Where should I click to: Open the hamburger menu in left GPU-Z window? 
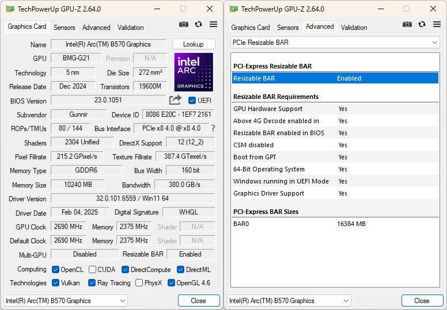pyautogui.click(x=213, y=25)
